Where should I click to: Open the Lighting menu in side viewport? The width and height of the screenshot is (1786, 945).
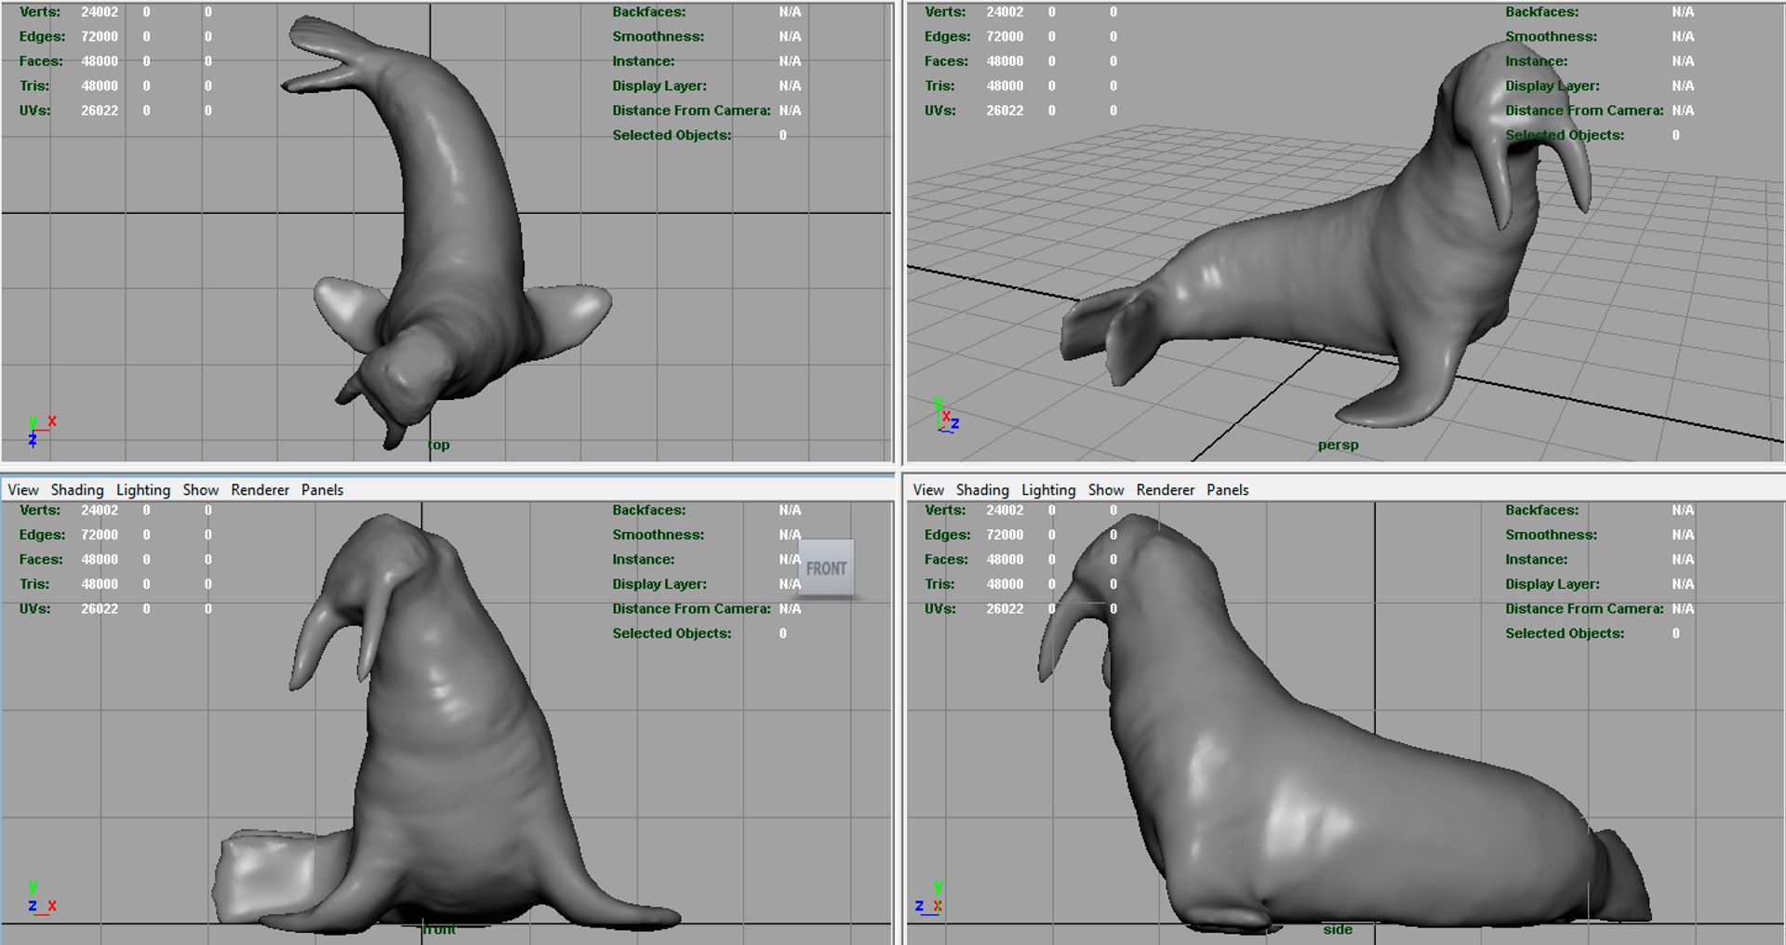click(x=1048, y=490)
